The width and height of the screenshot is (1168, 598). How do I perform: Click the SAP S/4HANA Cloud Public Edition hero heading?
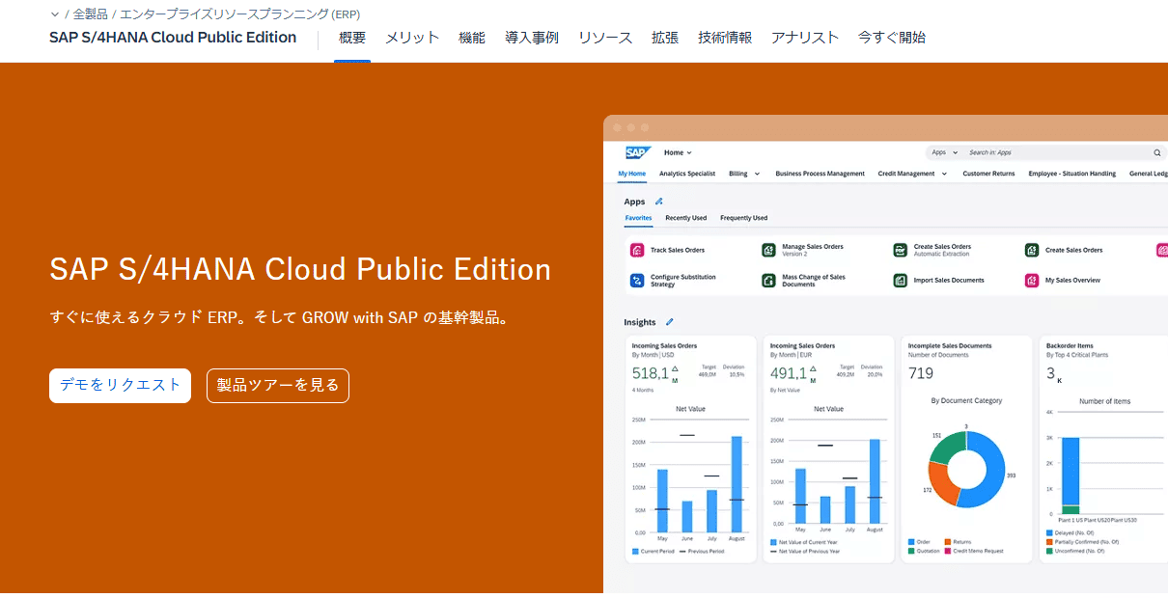pyautogui.click(x=300, y=269)
